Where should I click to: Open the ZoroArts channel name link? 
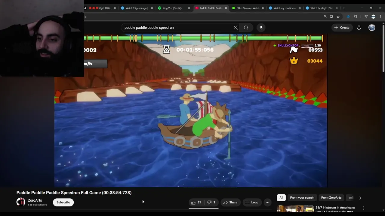click(35, 200)
